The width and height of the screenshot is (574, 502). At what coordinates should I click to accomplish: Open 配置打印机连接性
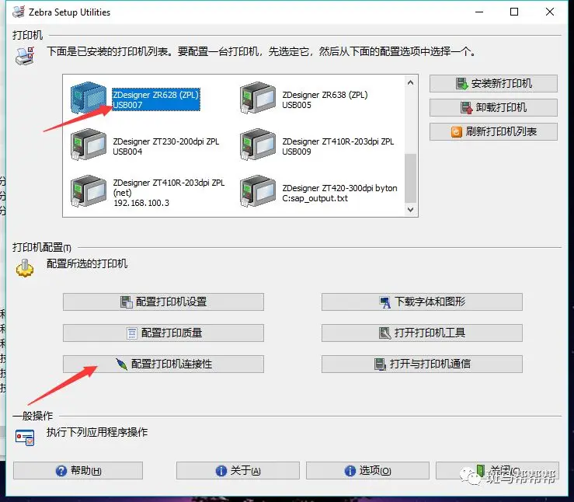pyautogui.click(x=163, y=364)
